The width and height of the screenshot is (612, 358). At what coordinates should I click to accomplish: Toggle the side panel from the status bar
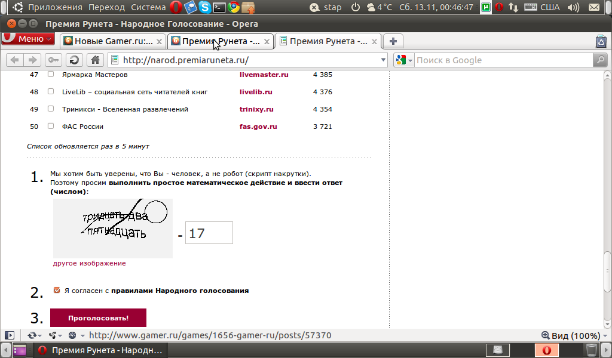[10, 335]
